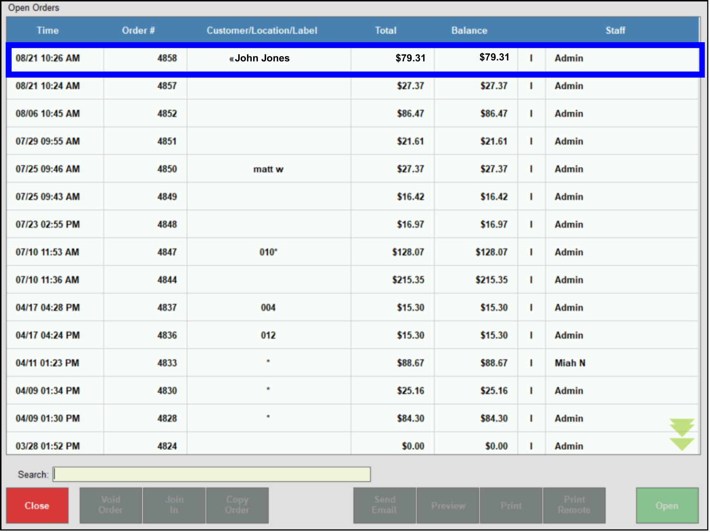Click the Balance column header

[469, 30]
